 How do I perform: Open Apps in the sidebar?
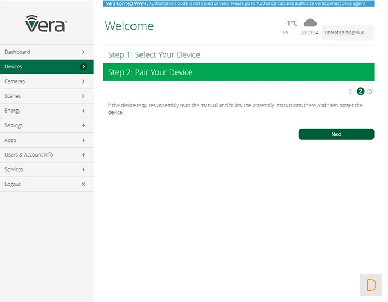click(47, 140)
